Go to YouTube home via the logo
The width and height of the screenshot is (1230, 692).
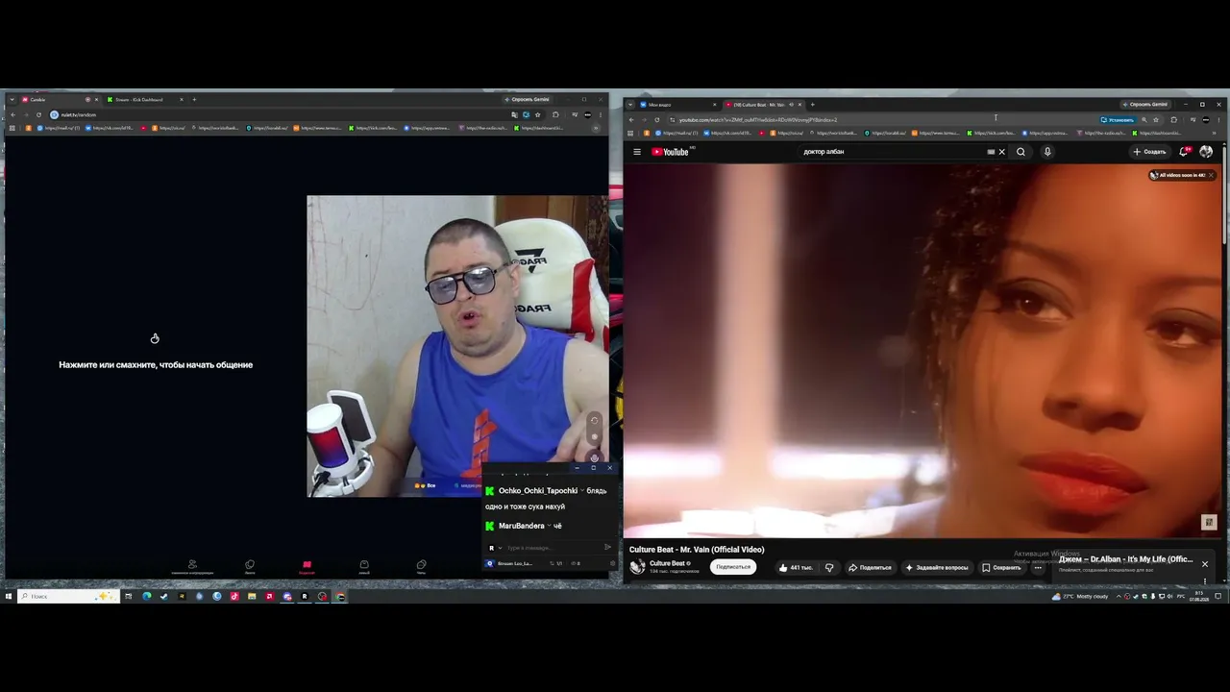[671, 152]
